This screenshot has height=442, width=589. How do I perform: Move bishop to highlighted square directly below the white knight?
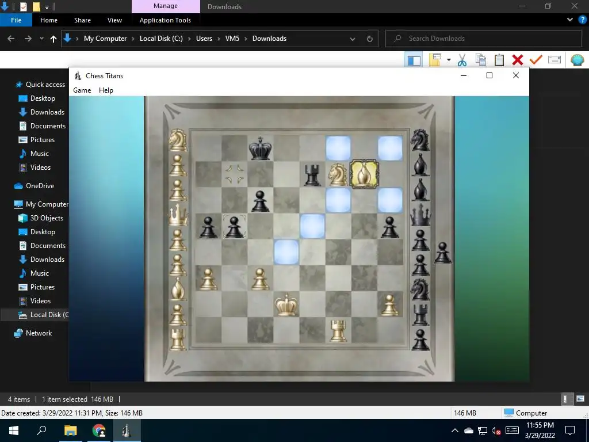[x=338, y=200]
